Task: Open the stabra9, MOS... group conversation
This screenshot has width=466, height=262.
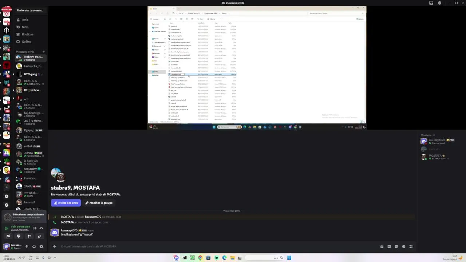Action: tap(31, 58)
